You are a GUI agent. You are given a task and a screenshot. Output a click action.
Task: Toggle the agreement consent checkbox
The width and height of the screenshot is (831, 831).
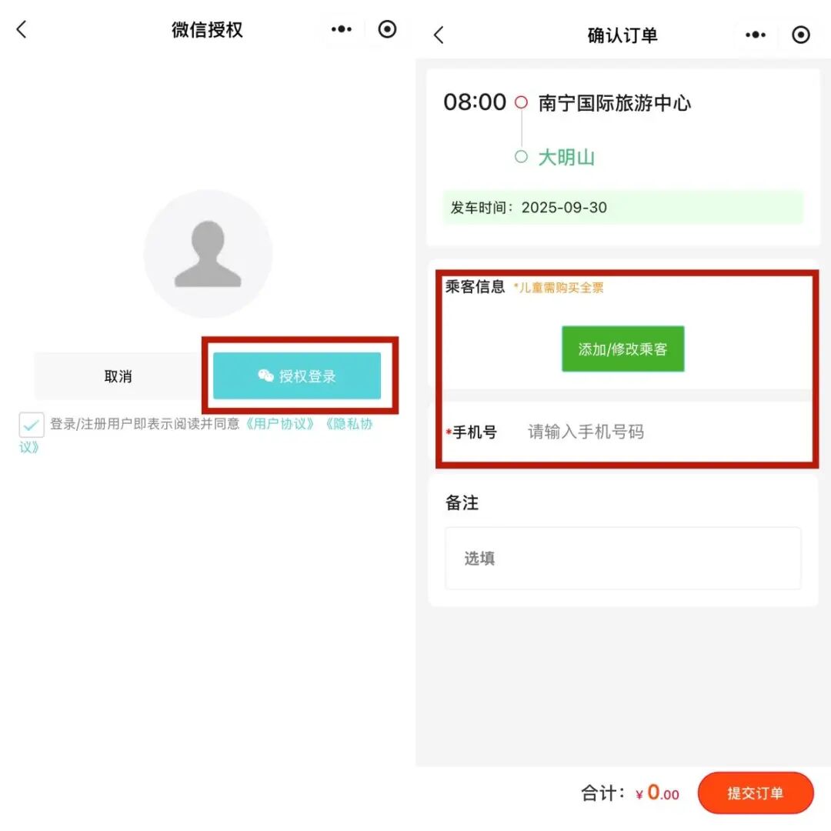coord(32,425)
